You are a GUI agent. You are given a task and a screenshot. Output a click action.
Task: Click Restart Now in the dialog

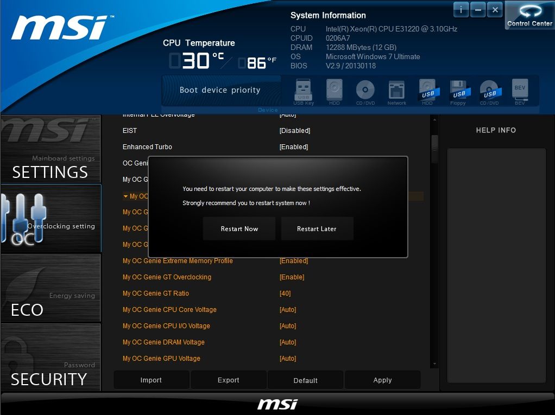(x=239, y=229)
